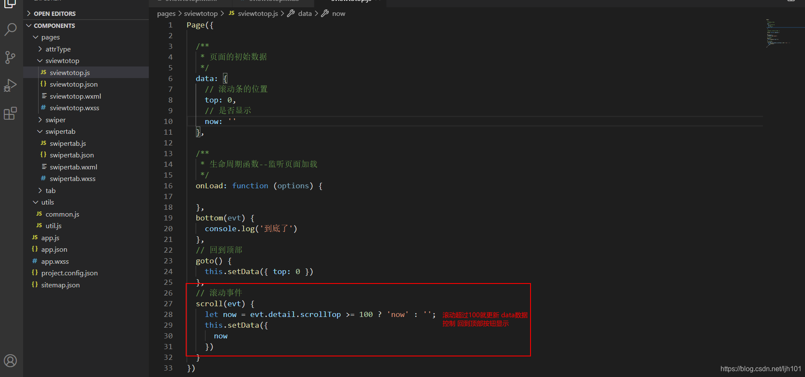The image size is (805, 377).
Task: Open the Accounts menu icon
Action: pos(10,361)
